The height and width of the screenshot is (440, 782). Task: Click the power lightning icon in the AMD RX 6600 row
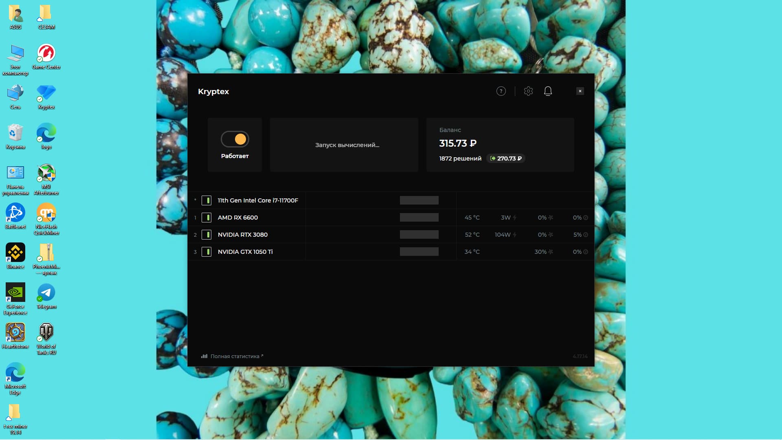tap(515, 218)
